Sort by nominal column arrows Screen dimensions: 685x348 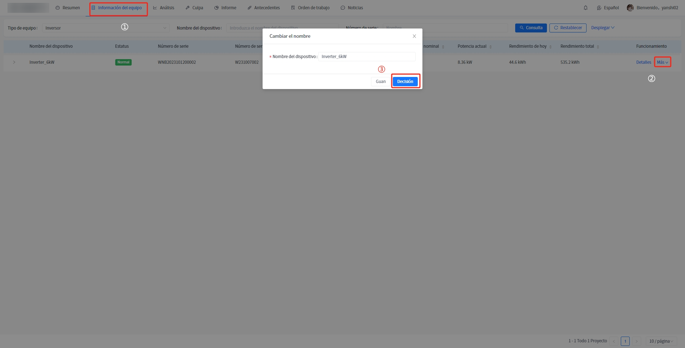click(443, 47)
